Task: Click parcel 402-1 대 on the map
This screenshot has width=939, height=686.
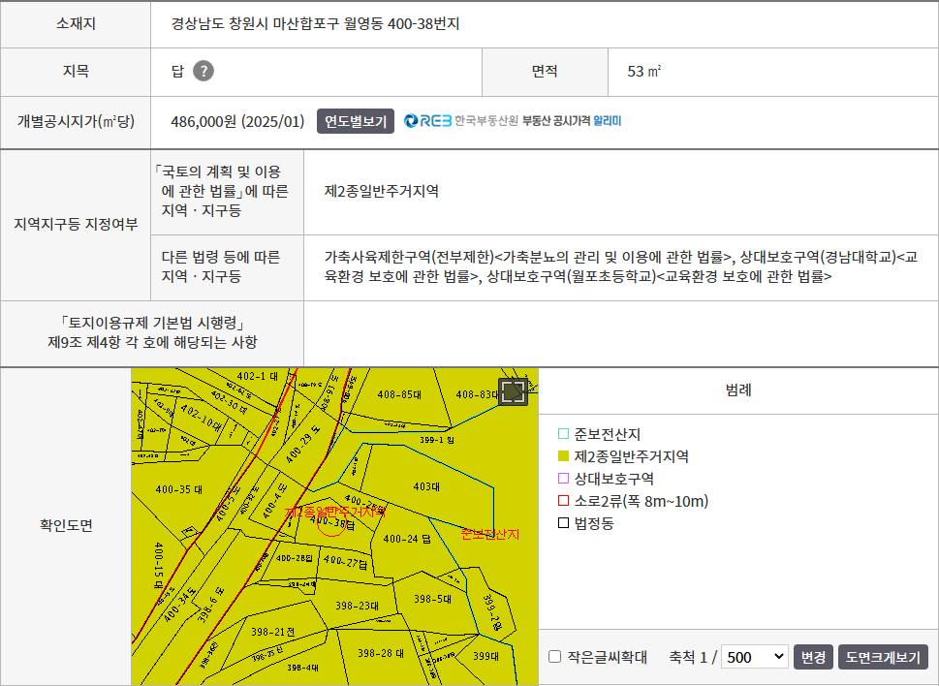Action: point(258,377)
